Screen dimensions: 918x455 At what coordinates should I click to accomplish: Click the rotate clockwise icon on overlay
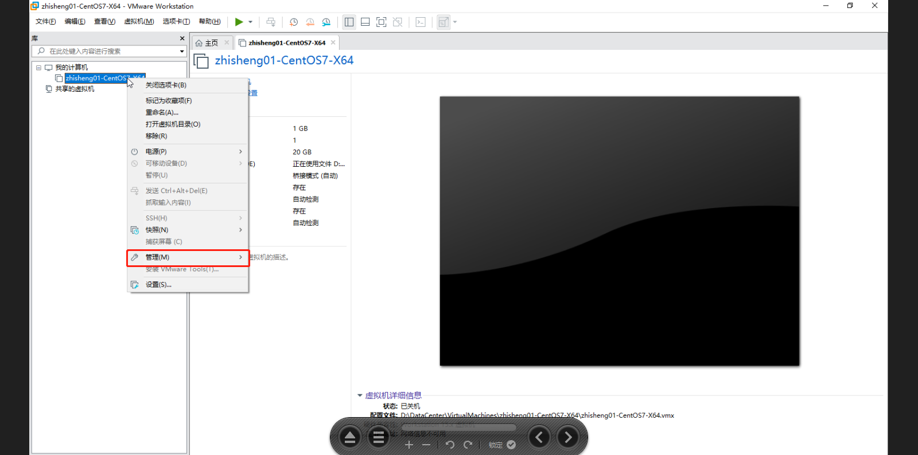[x=468, y=445]
